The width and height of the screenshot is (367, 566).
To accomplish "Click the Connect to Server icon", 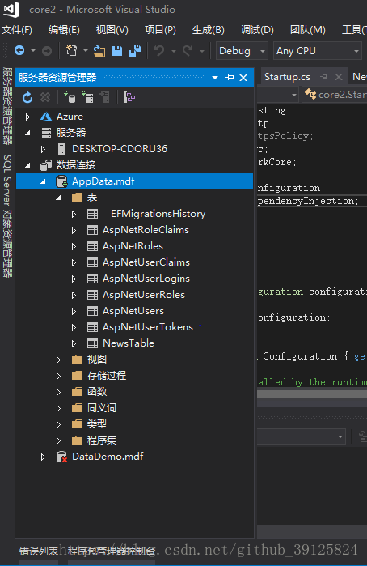I will point(87,97).
